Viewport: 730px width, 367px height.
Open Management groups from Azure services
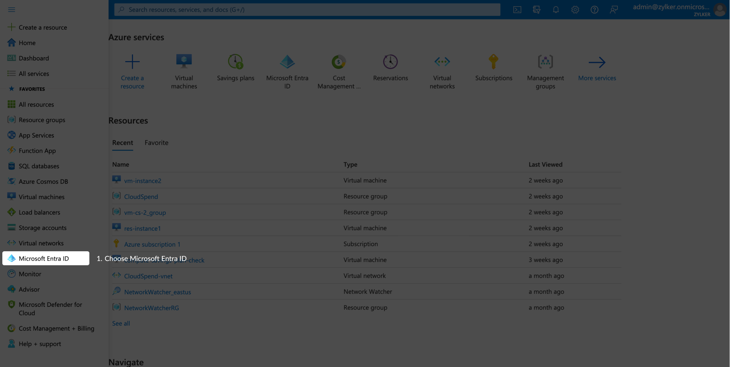pyautogui.click(x=545, y=61)
